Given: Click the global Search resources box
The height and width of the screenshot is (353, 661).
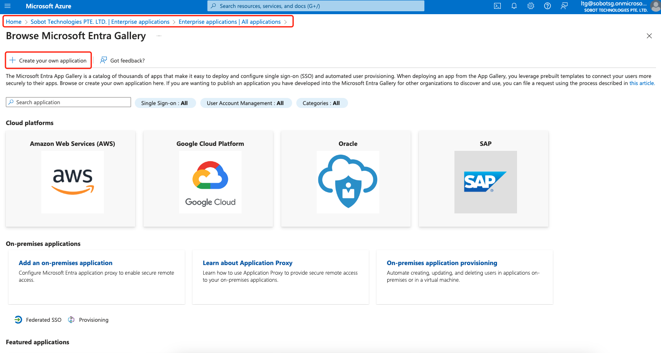Looking at the screenshot, I should [316, 6].
